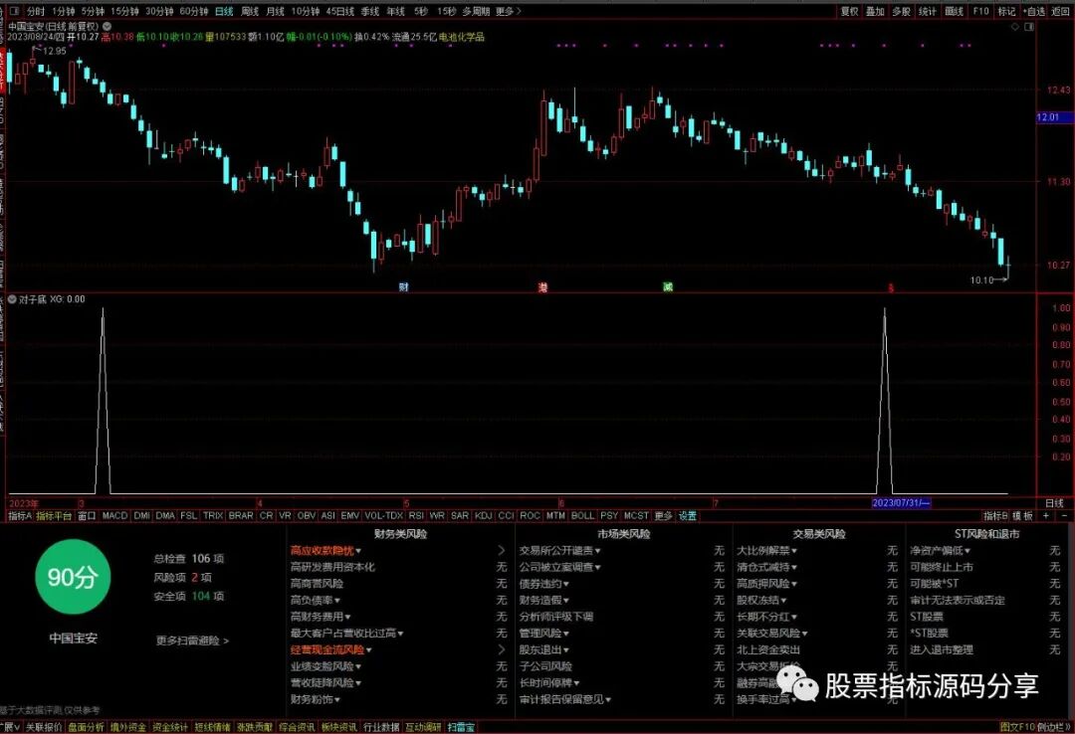Open 更多 indicators on the indicator bar

point(663,515)
